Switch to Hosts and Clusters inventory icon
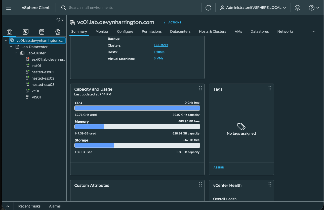This screenshot has height=210, width=324. click(x=10, y=32)
